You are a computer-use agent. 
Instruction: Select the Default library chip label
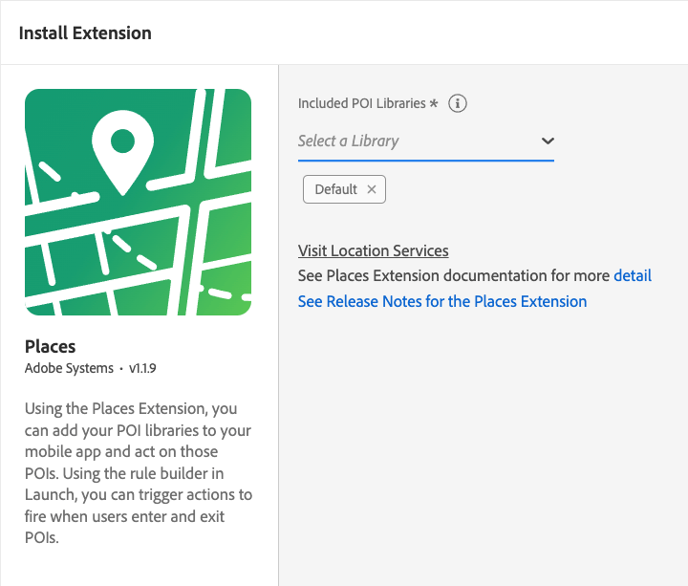coord(335,189)
